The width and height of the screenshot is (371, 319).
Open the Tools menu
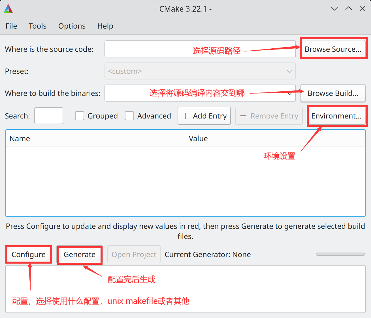(38, 26)
